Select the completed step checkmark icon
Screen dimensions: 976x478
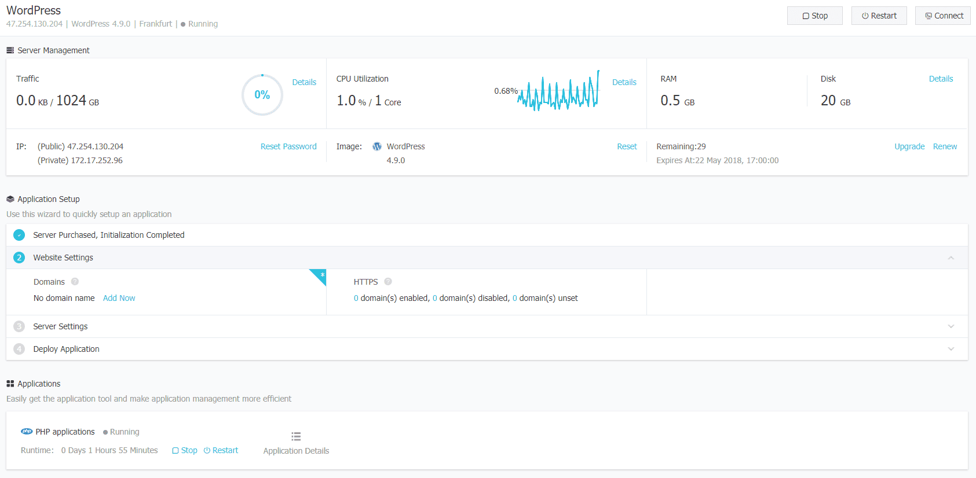19,235
